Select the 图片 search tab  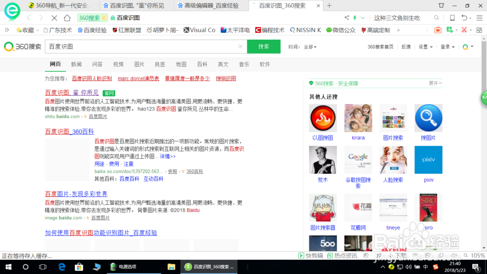pos(139,64)
